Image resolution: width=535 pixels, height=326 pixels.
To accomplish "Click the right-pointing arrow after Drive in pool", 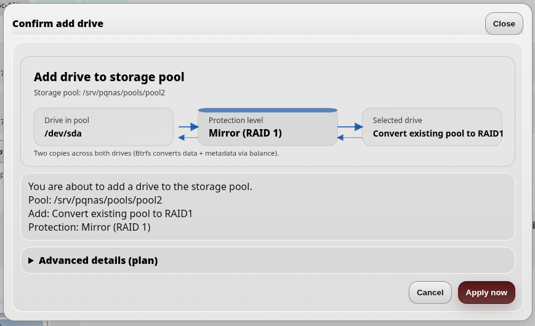I will coord(188,127).
